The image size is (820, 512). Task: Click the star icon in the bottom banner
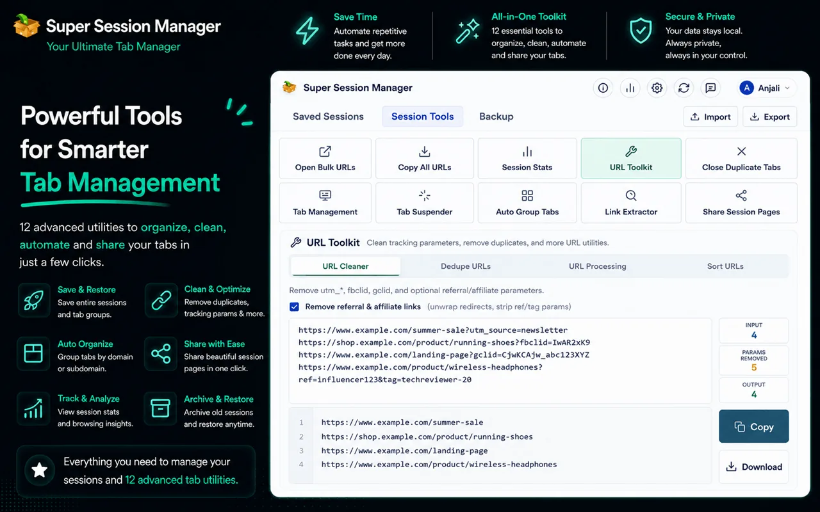pos(40,470)
